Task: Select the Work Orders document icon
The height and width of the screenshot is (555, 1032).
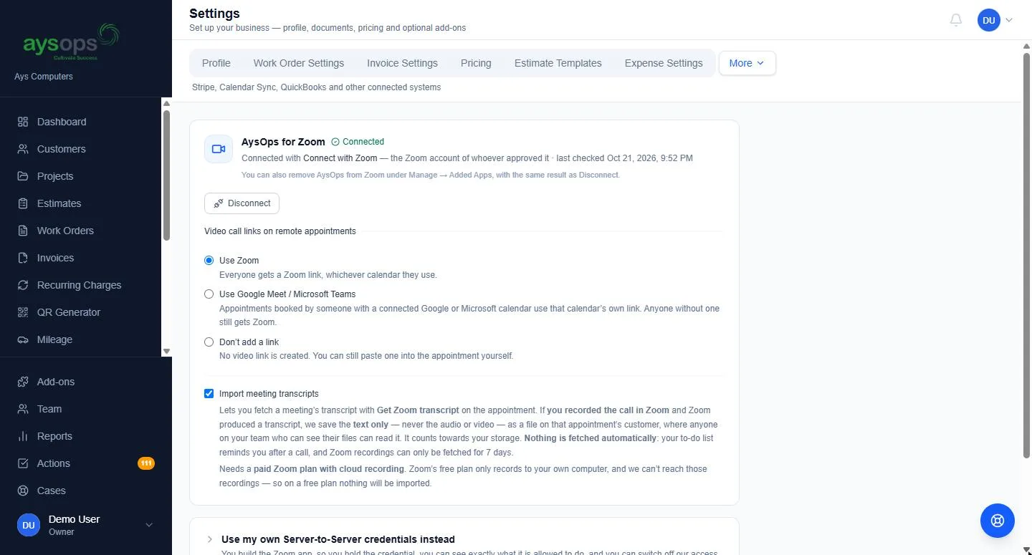Action: pos(23,231)
